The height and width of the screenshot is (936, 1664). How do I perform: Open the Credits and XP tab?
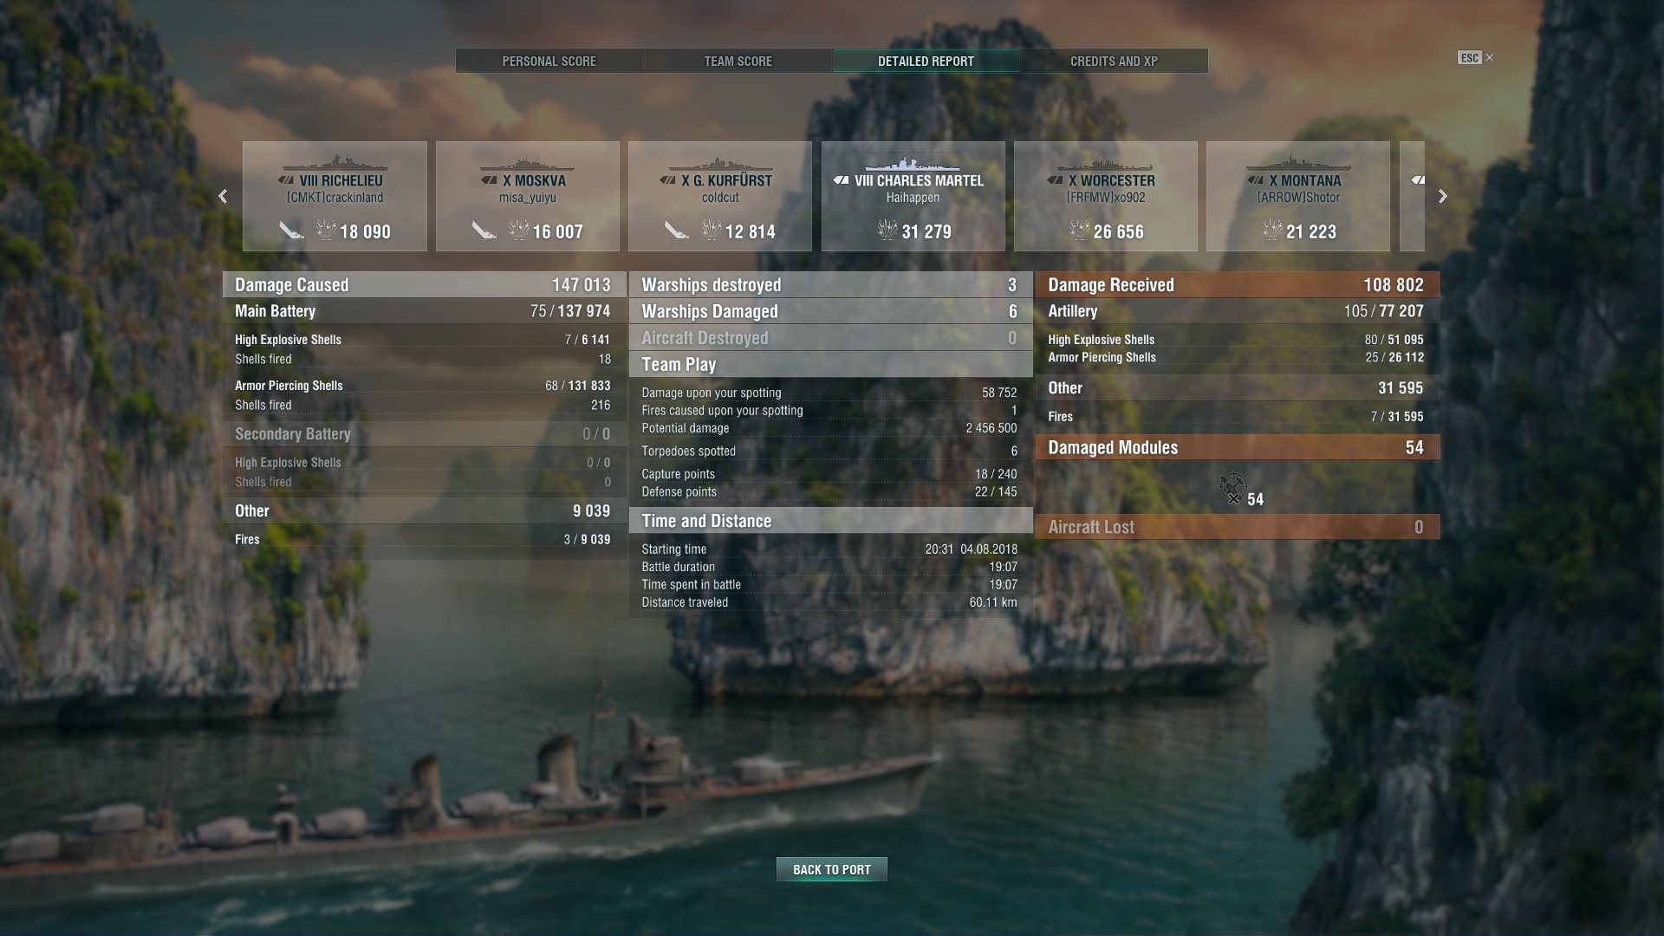pyautogui.click(x=1114, y=61)
